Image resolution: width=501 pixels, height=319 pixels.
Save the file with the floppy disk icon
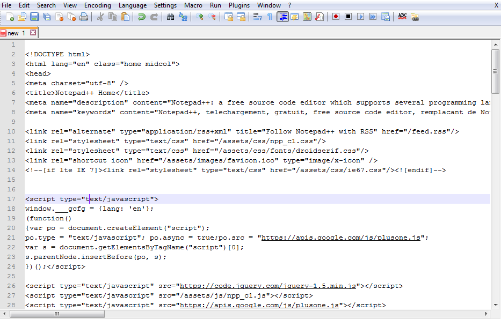(x=34, y=17)
